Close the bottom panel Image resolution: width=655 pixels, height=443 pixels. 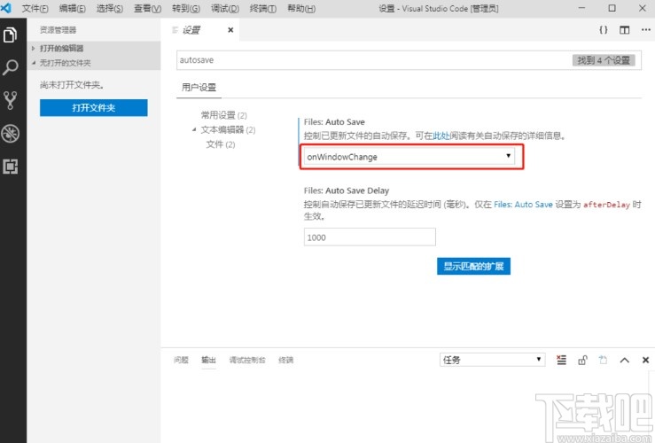pyautogui.click(x=645, y=360)
